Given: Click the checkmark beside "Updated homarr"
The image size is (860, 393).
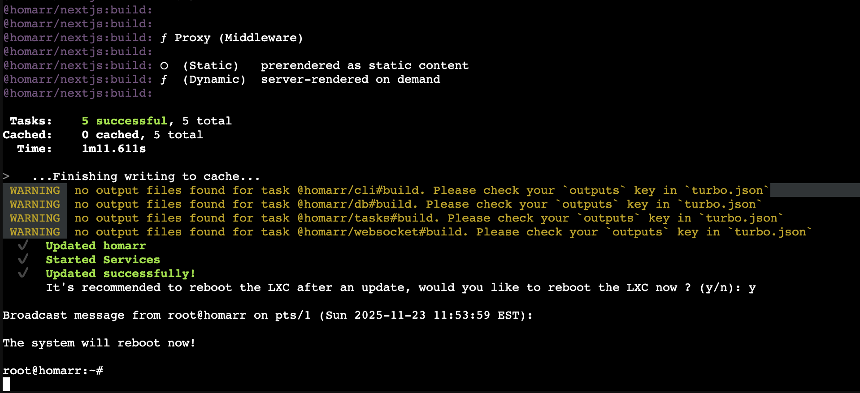Looking at the screenshot, I should point(23,245).
